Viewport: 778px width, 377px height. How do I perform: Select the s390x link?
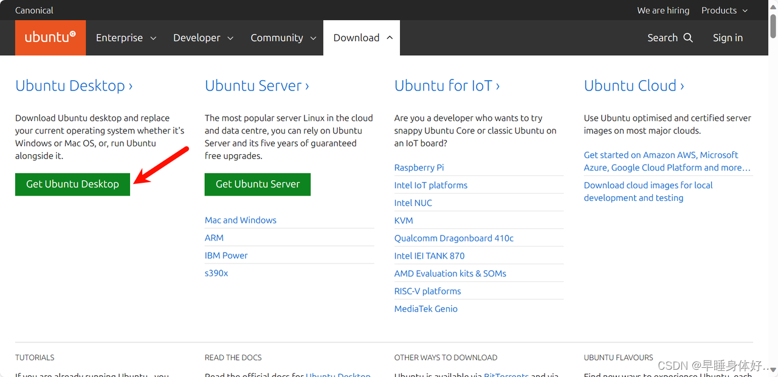216,273
